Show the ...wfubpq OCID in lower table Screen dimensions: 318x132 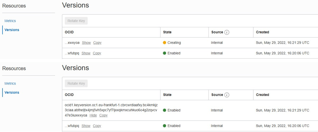point(86,126)
